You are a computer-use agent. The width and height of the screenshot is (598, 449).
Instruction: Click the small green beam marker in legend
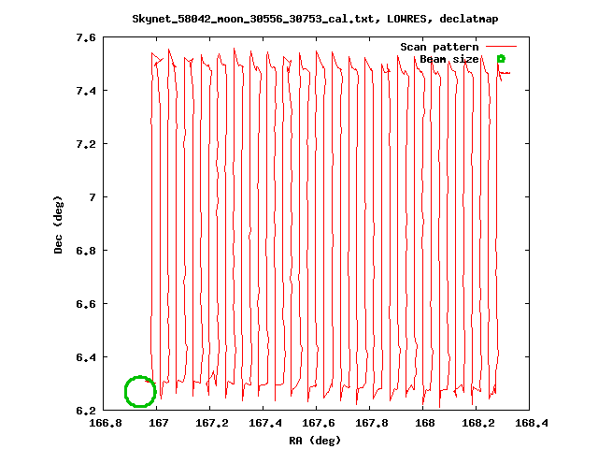[501, 59]
